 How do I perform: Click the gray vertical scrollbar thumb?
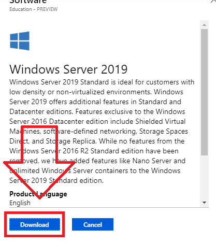tap(204, 92)
